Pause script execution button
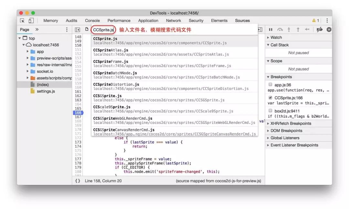This screenshot has height=209, width=349. coord(271,29)
